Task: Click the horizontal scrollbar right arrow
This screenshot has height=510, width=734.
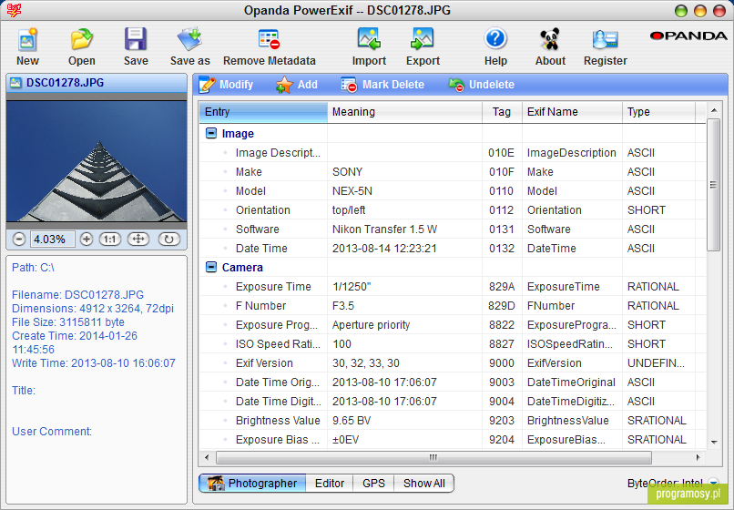Action: pyautogui.click(x=698, y=457)
